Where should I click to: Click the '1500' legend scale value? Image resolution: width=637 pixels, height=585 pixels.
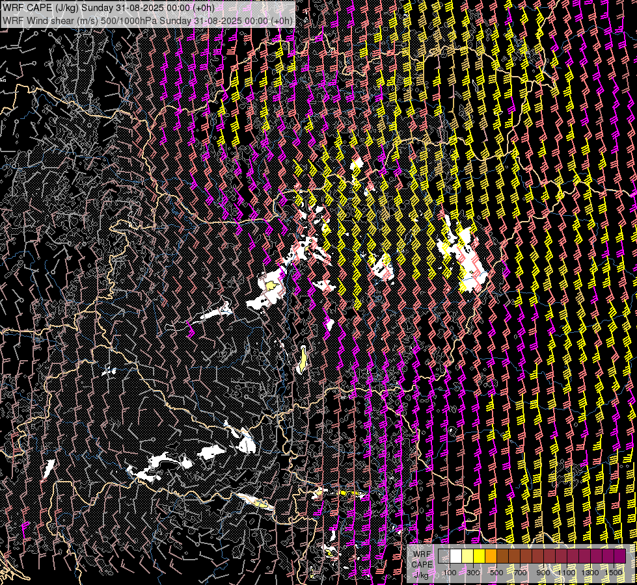pos(614,573)
